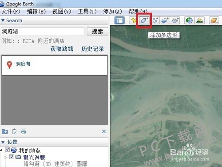Select the Record a Tour icon
This screenshot has width=222, height=167.
175,20
